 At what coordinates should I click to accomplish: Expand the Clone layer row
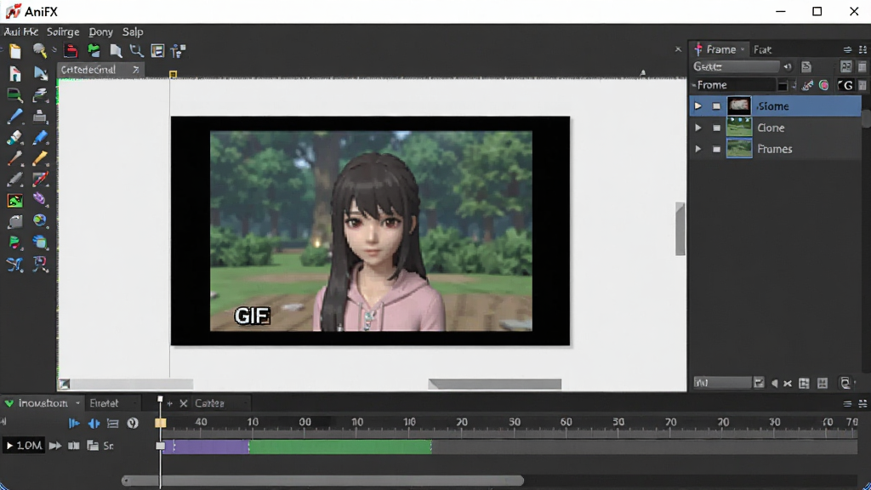[698, 128]
